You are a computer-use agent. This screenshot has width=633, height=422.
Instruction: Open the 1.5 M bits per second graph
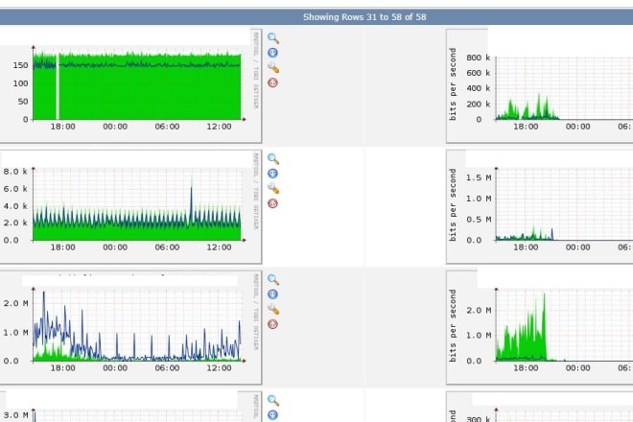539,207
